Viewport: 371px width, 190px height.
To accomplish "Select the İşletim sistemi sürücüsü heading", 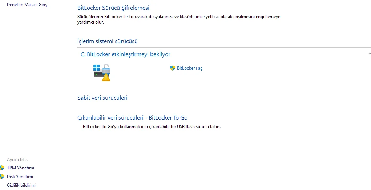I will (x=108, y=41).
